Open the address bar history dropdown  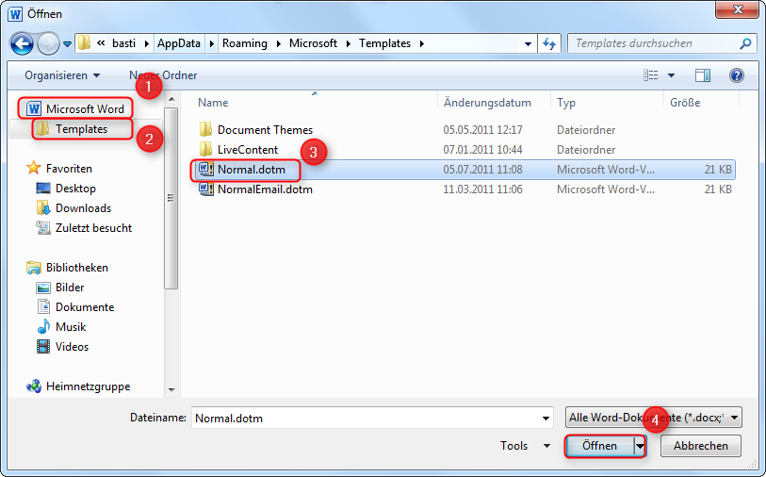[528, 44]
